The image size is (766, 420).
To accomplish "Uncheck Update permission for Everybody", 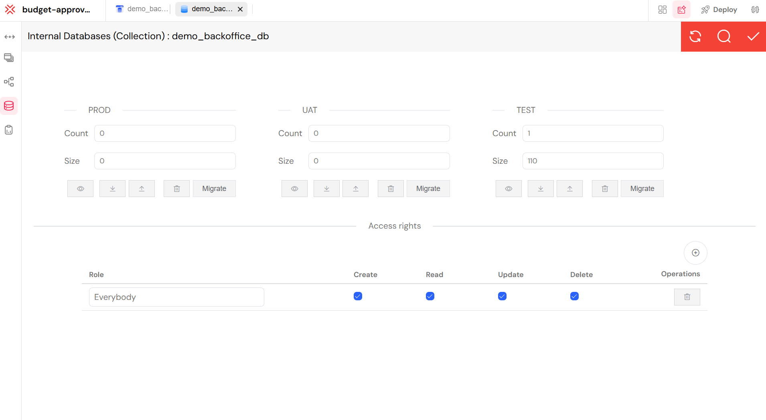I will [502, 296].
